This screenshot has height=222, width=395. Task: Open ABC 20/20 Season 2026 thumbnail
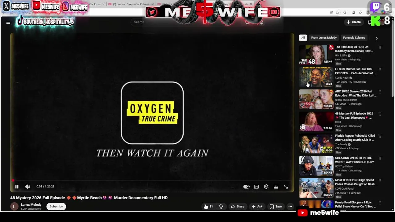pyautogui.click(x=316, y=99)
